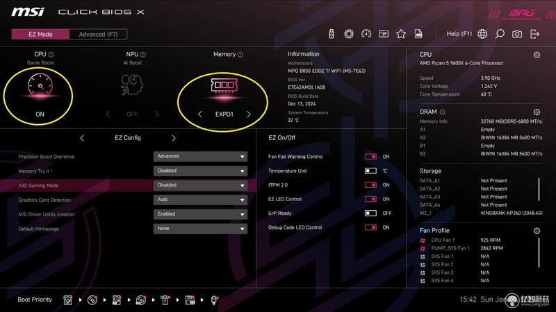Click SYS Fan 4 row
Screen dimensions: 556x312
(455, 281)
